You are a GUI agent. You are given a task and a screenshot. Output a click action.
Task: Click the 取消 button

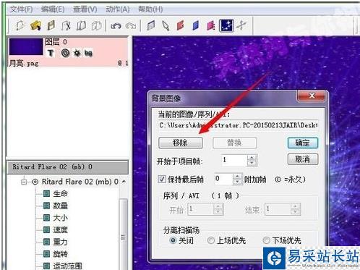(303, 159)
